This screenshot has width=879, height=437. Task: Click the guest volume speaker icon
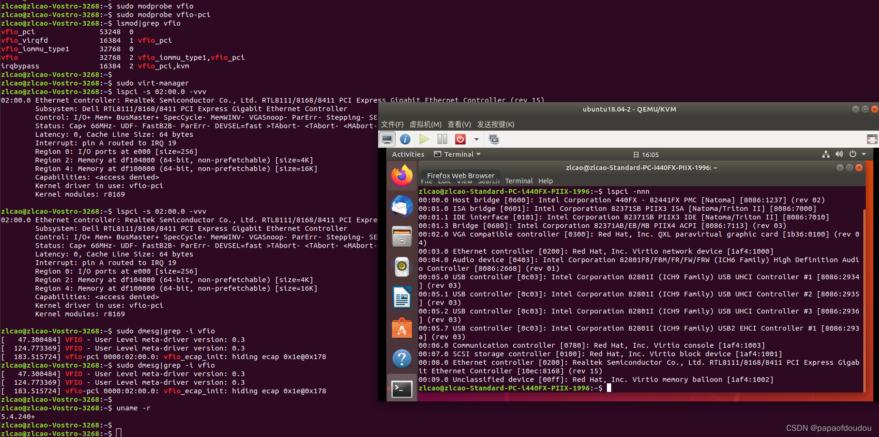click(839, 154)
